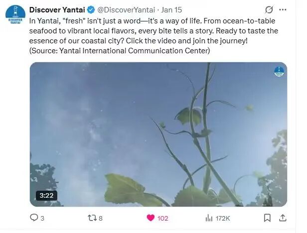
Task: Play the plant video thumbnail
Action: [158, 134]
